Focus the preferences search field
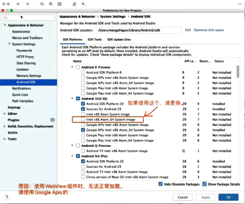 [28, 18]
